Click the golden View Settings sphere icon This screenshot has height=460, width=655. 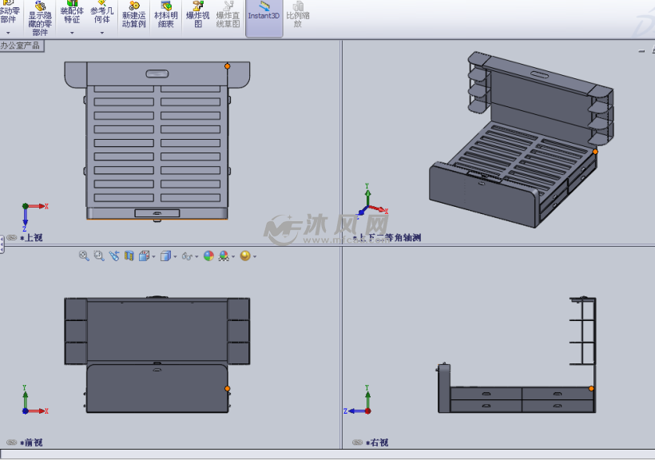[x=244, y=256]
